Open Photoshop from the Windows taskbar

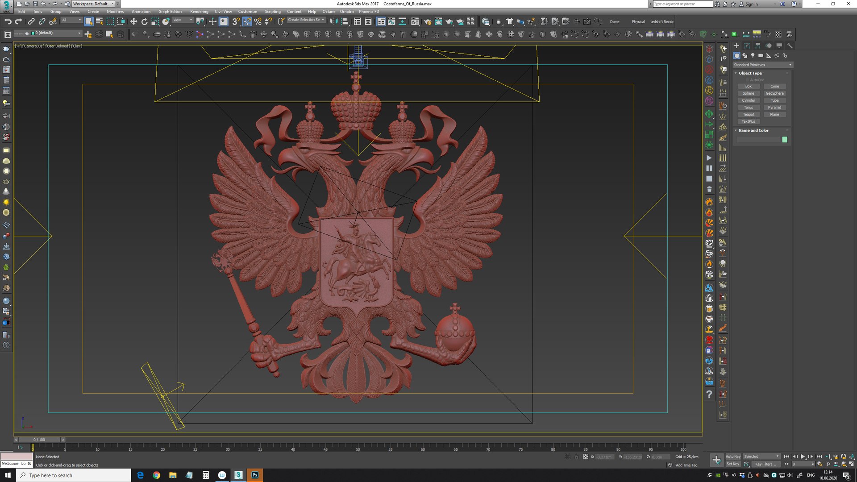pyautogui.click(x=255, y=475)
